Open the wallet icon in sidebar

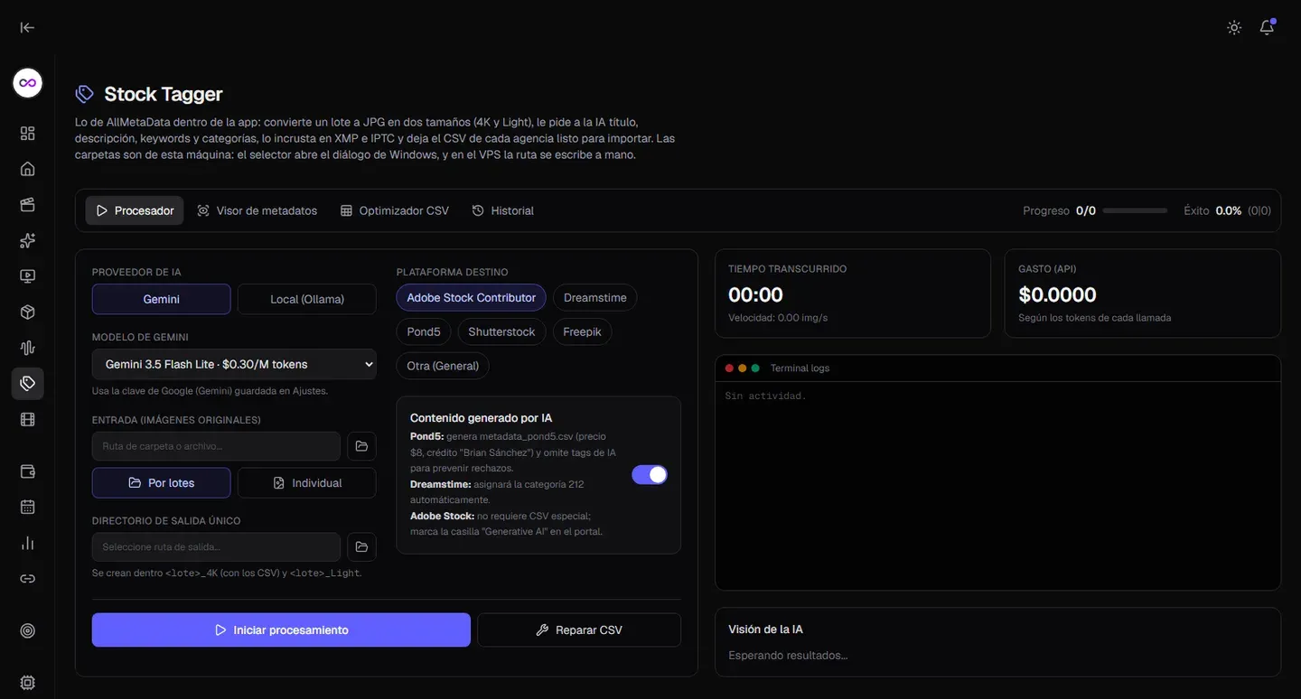coord(28,471)
